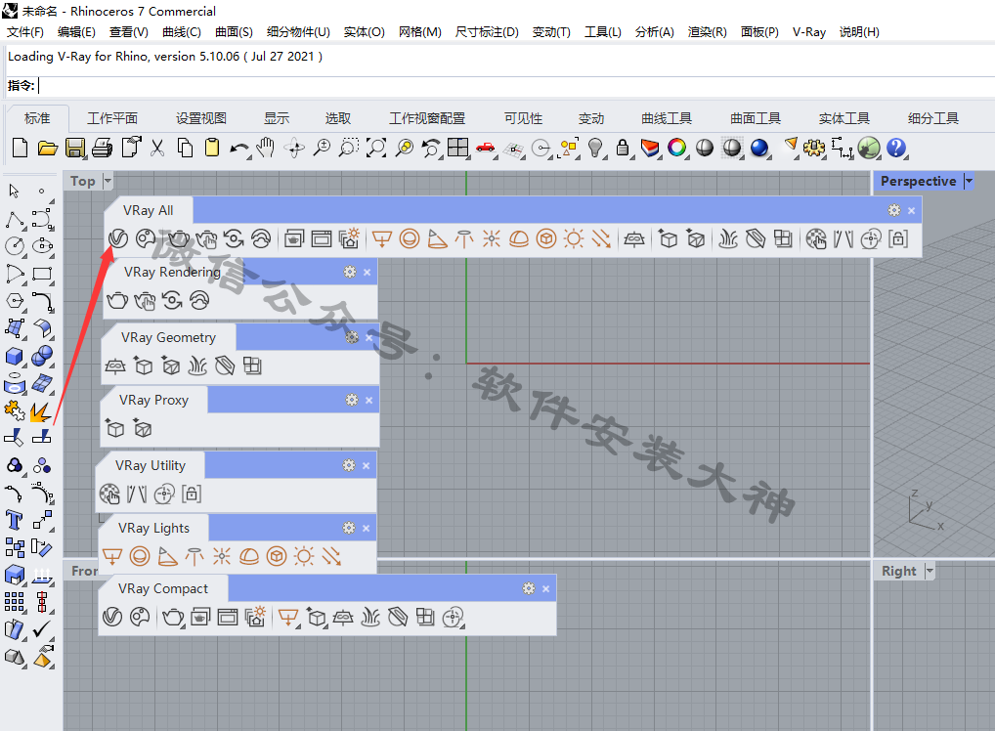995x731 pixels.
Task: Click the VRay Geometry toolbar title
Action: click(x=168, y=337)
